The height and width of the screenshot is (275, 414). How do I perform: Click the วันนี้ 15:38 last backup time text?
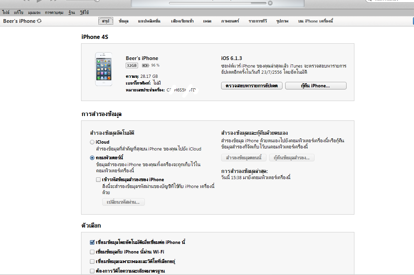[256, 177]
